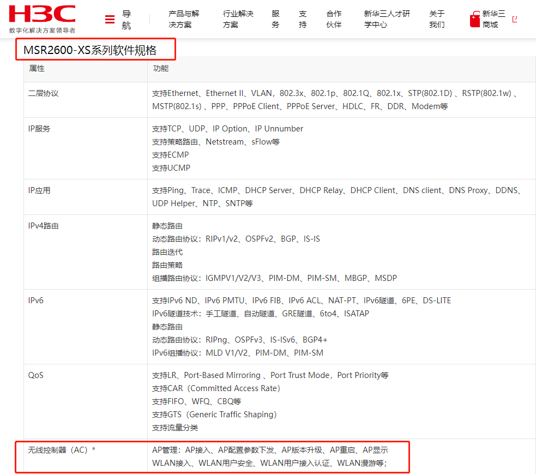Click the line 支持策略路由、Netstream、sFlow等

[x=216, y=142]
